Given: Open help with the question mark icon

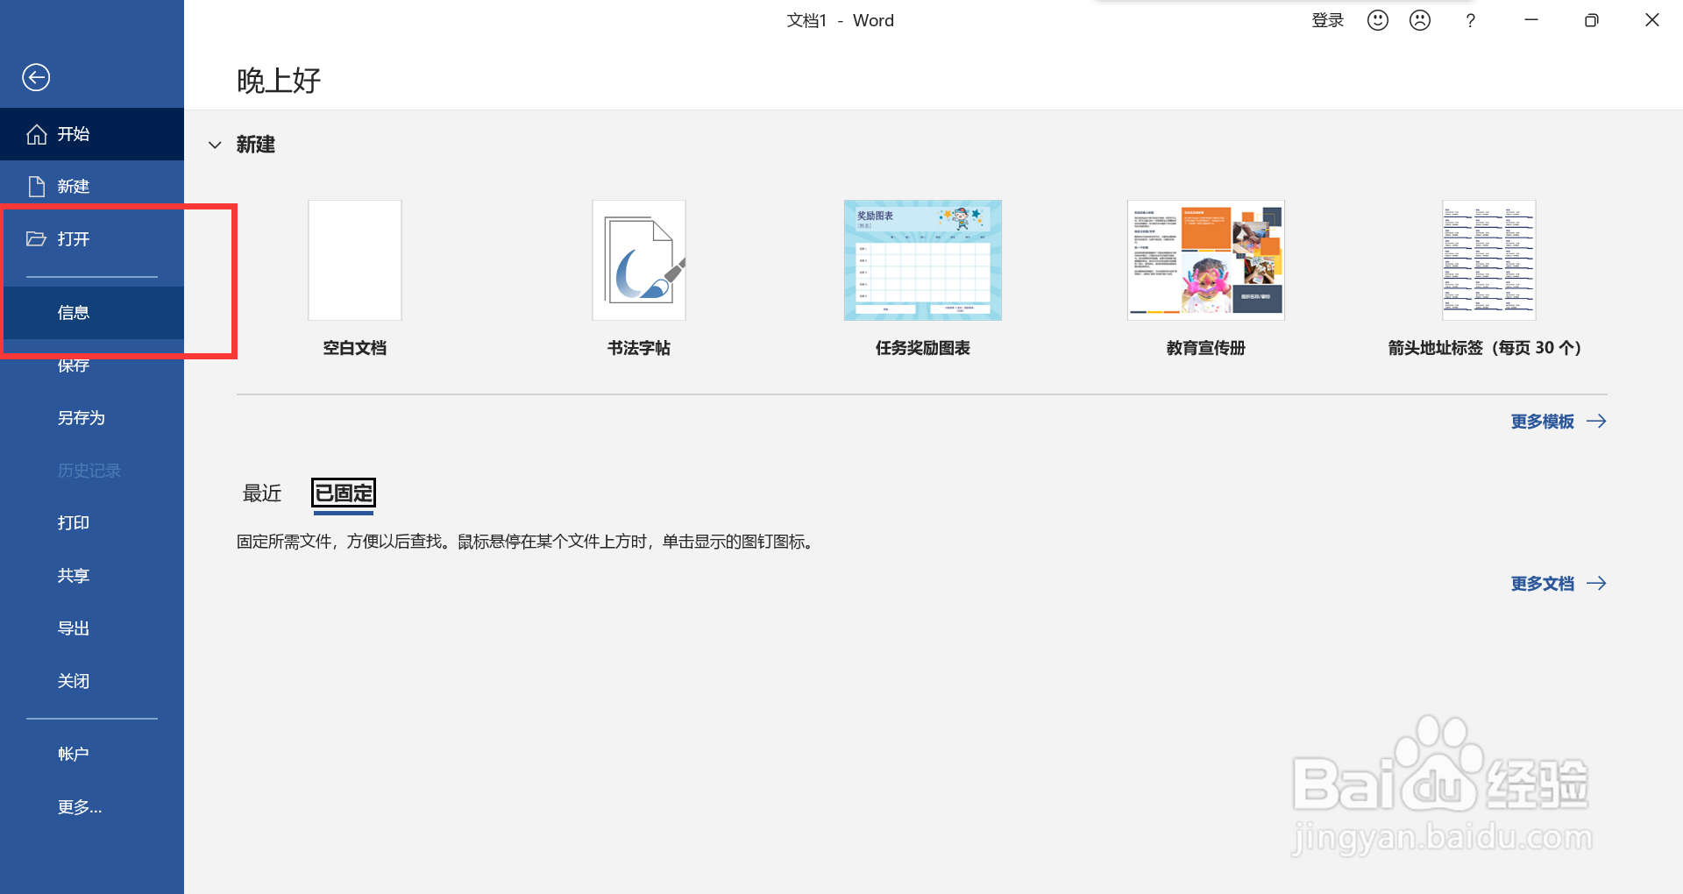Looking at the screenshot, I should pos(1471,20).
